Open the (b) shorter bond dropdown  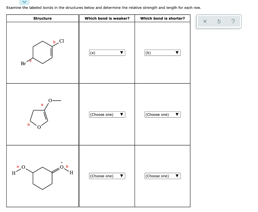coord(163,52)
